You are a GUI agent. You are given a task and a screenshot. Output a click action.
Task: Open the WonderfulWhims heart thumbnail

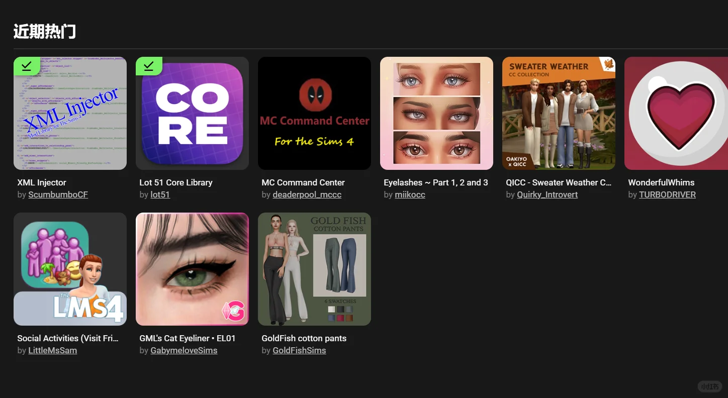pos(676,113)
